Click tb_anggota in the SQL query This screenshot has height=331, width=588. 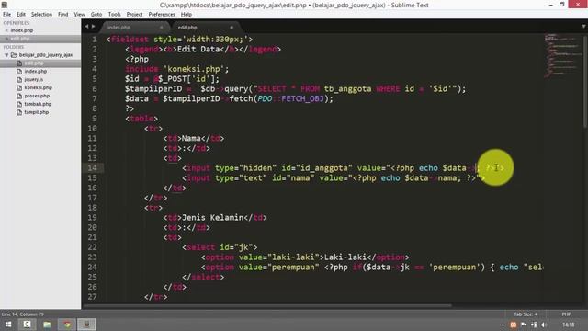pos(347,89)
